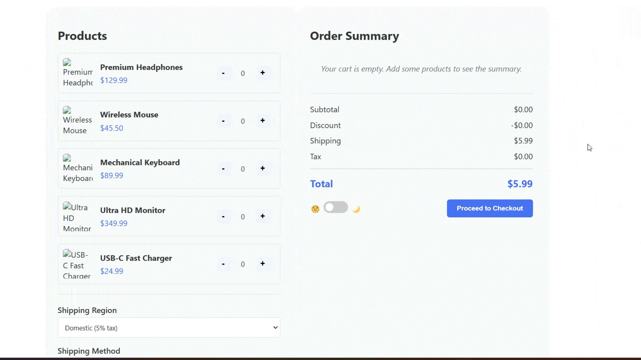Click the moon icon beside toggle
The width and height of the screenshot is (641, 360).
[x=356, y=209]
